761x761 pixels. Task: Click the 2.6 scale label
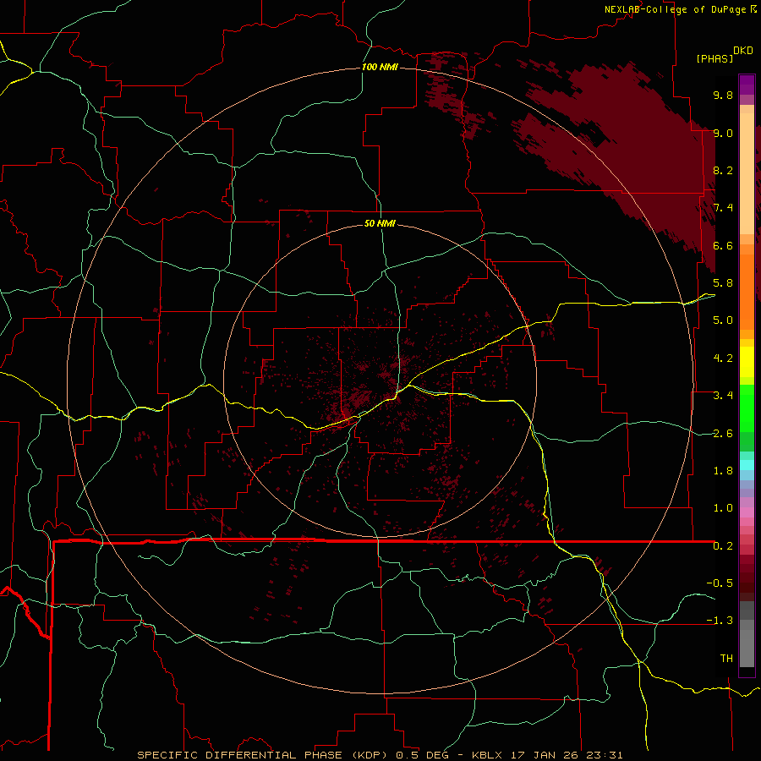723,434
